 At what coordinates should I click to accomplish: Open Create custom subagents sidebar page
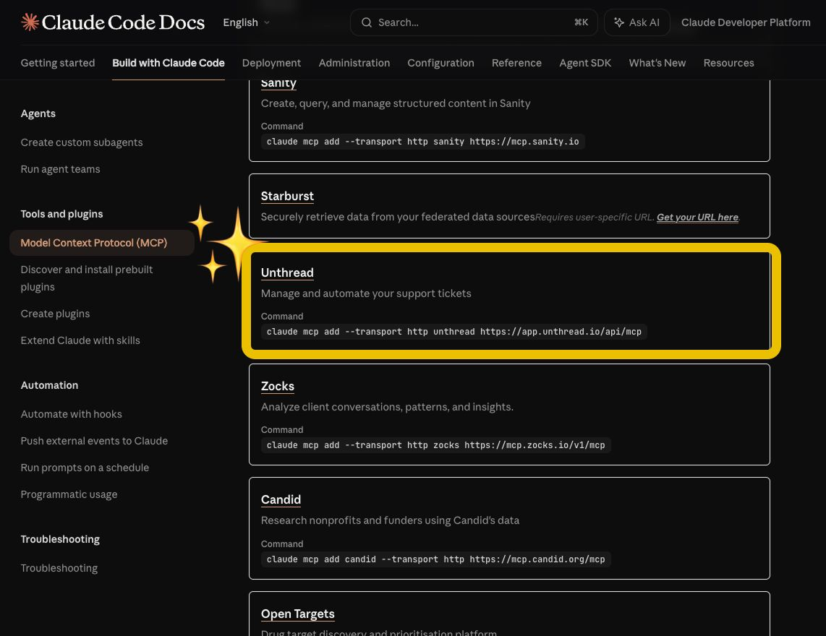pos(82,142)
